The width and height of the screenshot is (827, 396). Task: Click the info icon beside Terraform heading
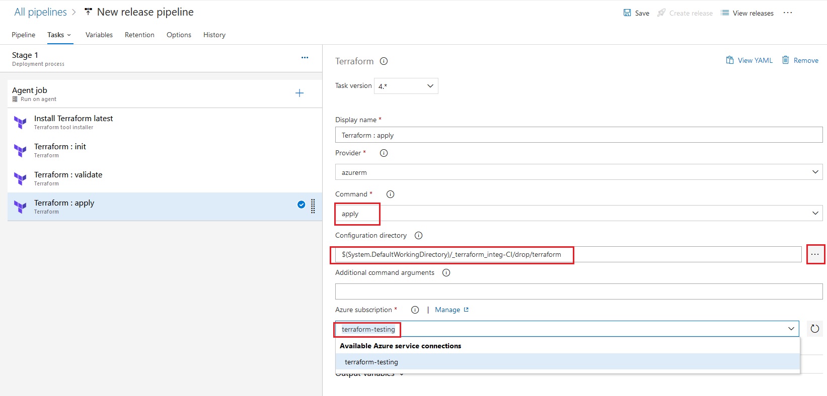(x=384, y=61)
